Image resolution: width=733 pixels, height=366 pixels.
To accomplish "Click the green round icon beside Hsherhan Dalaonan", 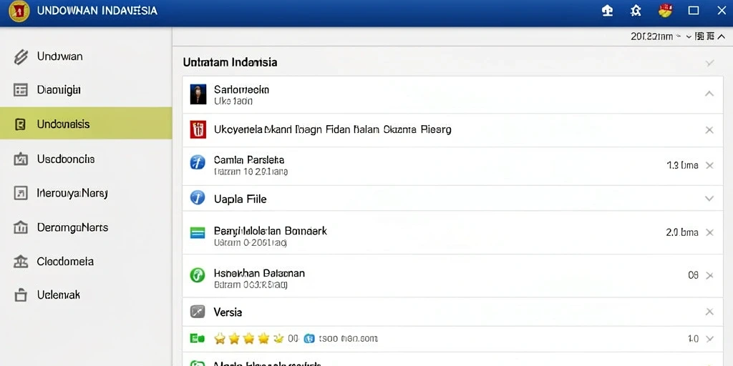I will (x=198, y=275).
